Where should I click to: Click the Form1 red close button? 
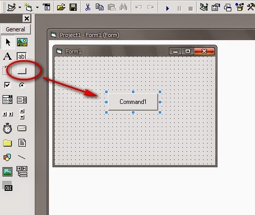(x=205, y=51)
